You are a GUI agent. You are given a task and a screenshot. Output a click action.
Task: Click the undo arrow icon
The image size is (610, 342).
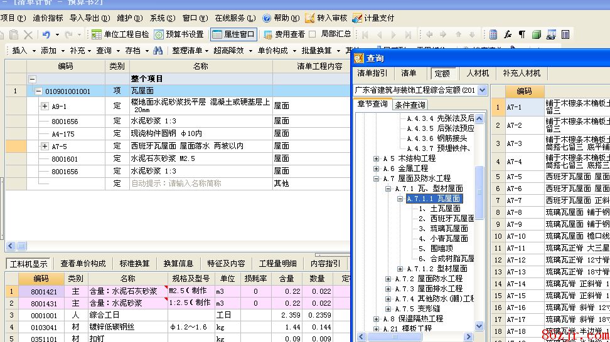tap(46, 34)
